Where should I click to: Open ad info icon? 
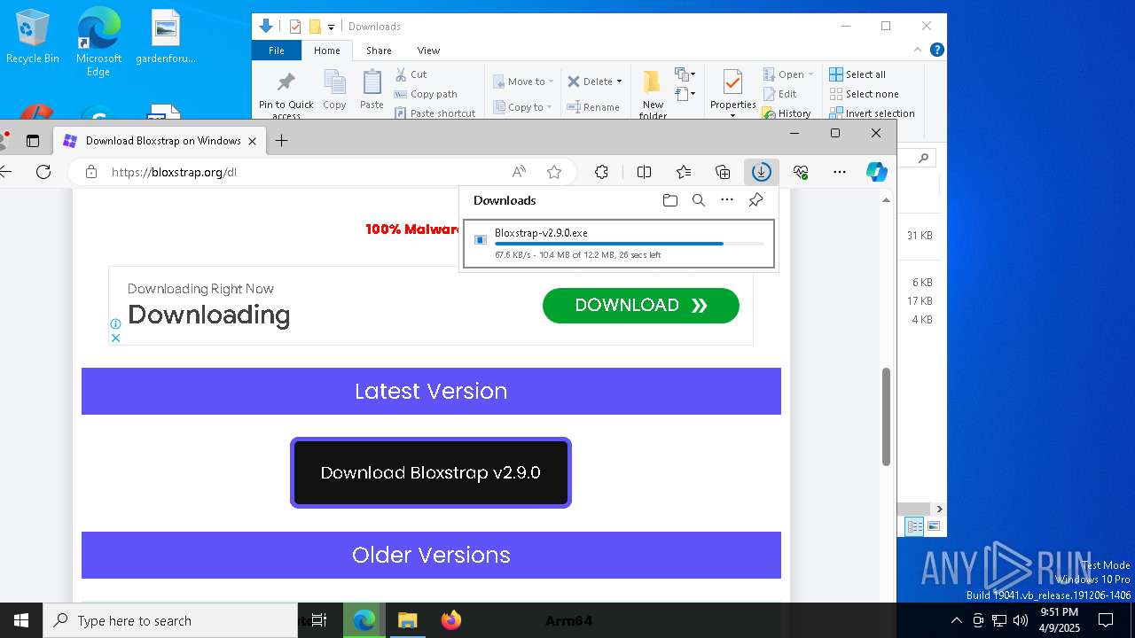[115, 324]
